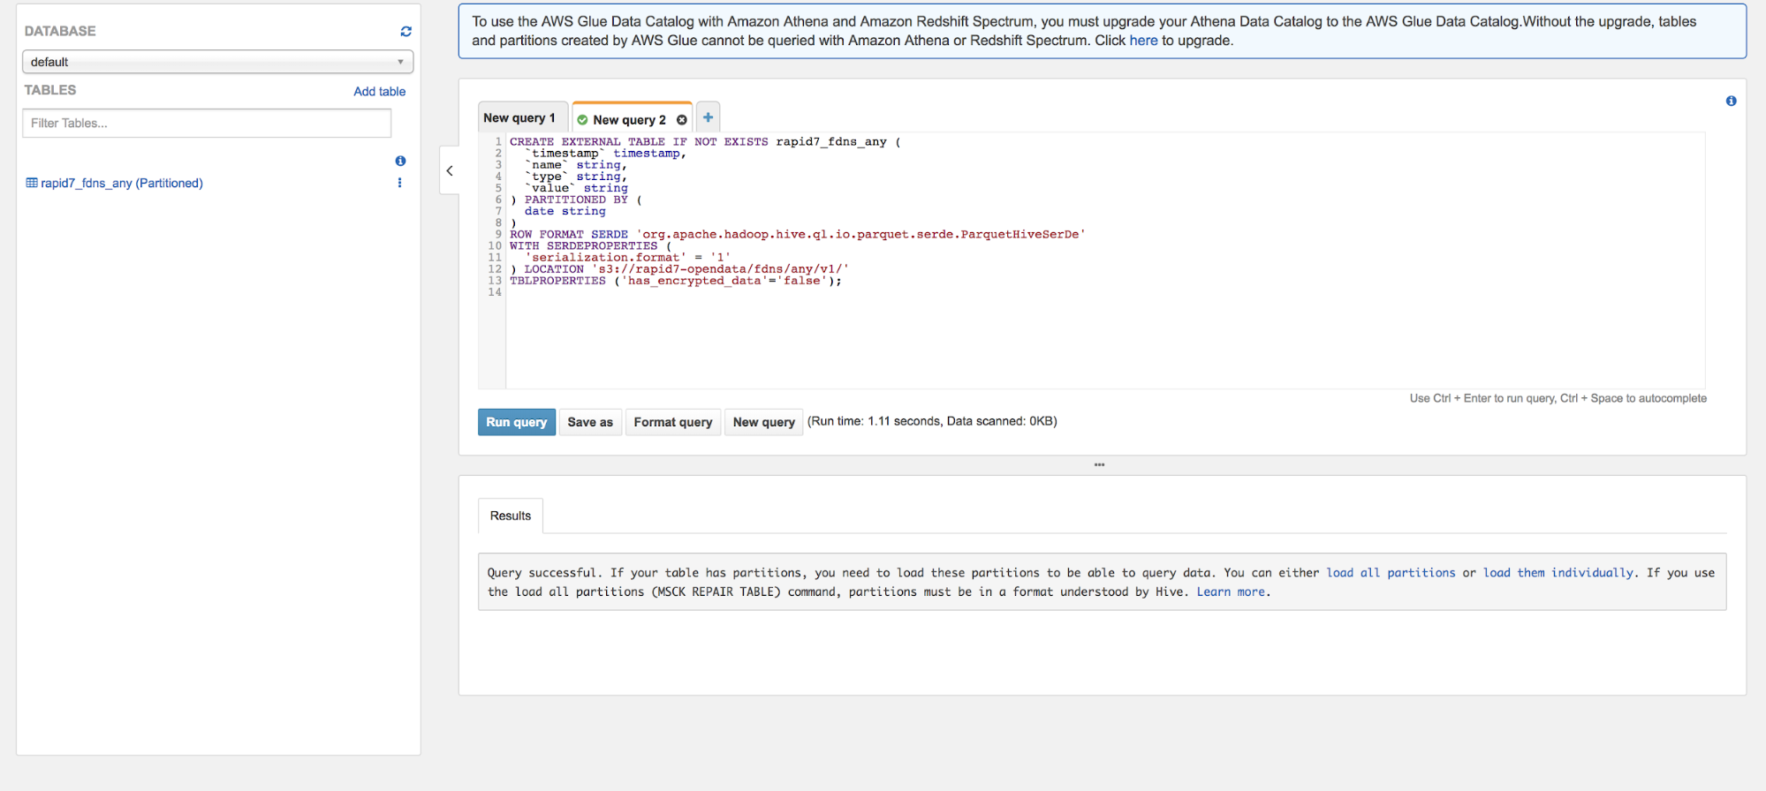1766x791 pixels.
Task: Add a new query tab with plus icon
Action: click(708, 117)
